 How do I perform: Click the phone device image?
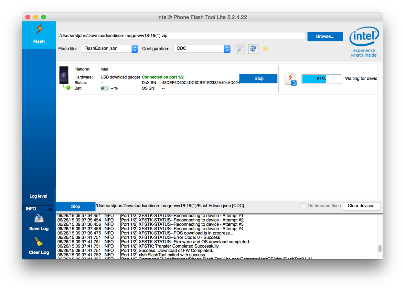click(64, 76)
